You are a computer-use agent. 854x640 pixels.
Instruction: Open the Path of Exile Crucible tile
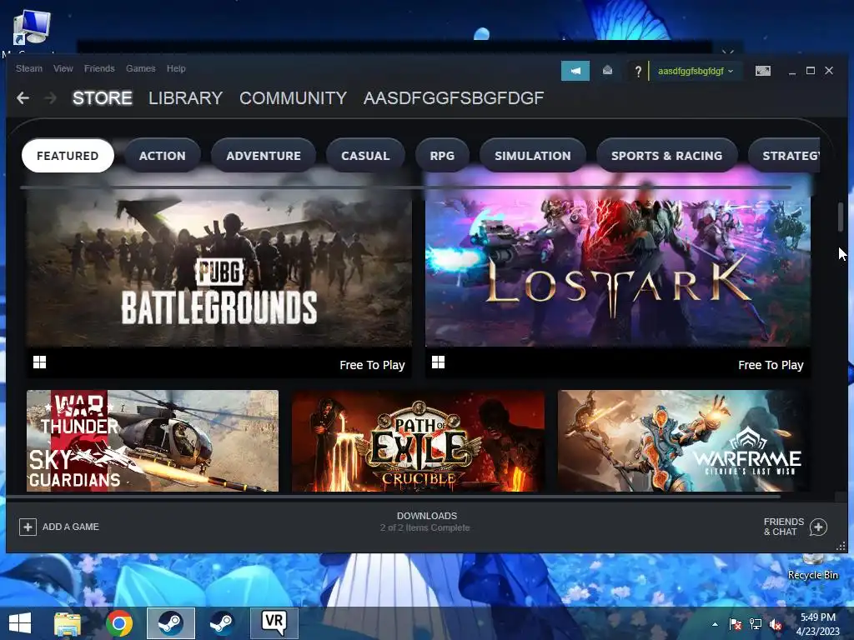pos(419,441)
